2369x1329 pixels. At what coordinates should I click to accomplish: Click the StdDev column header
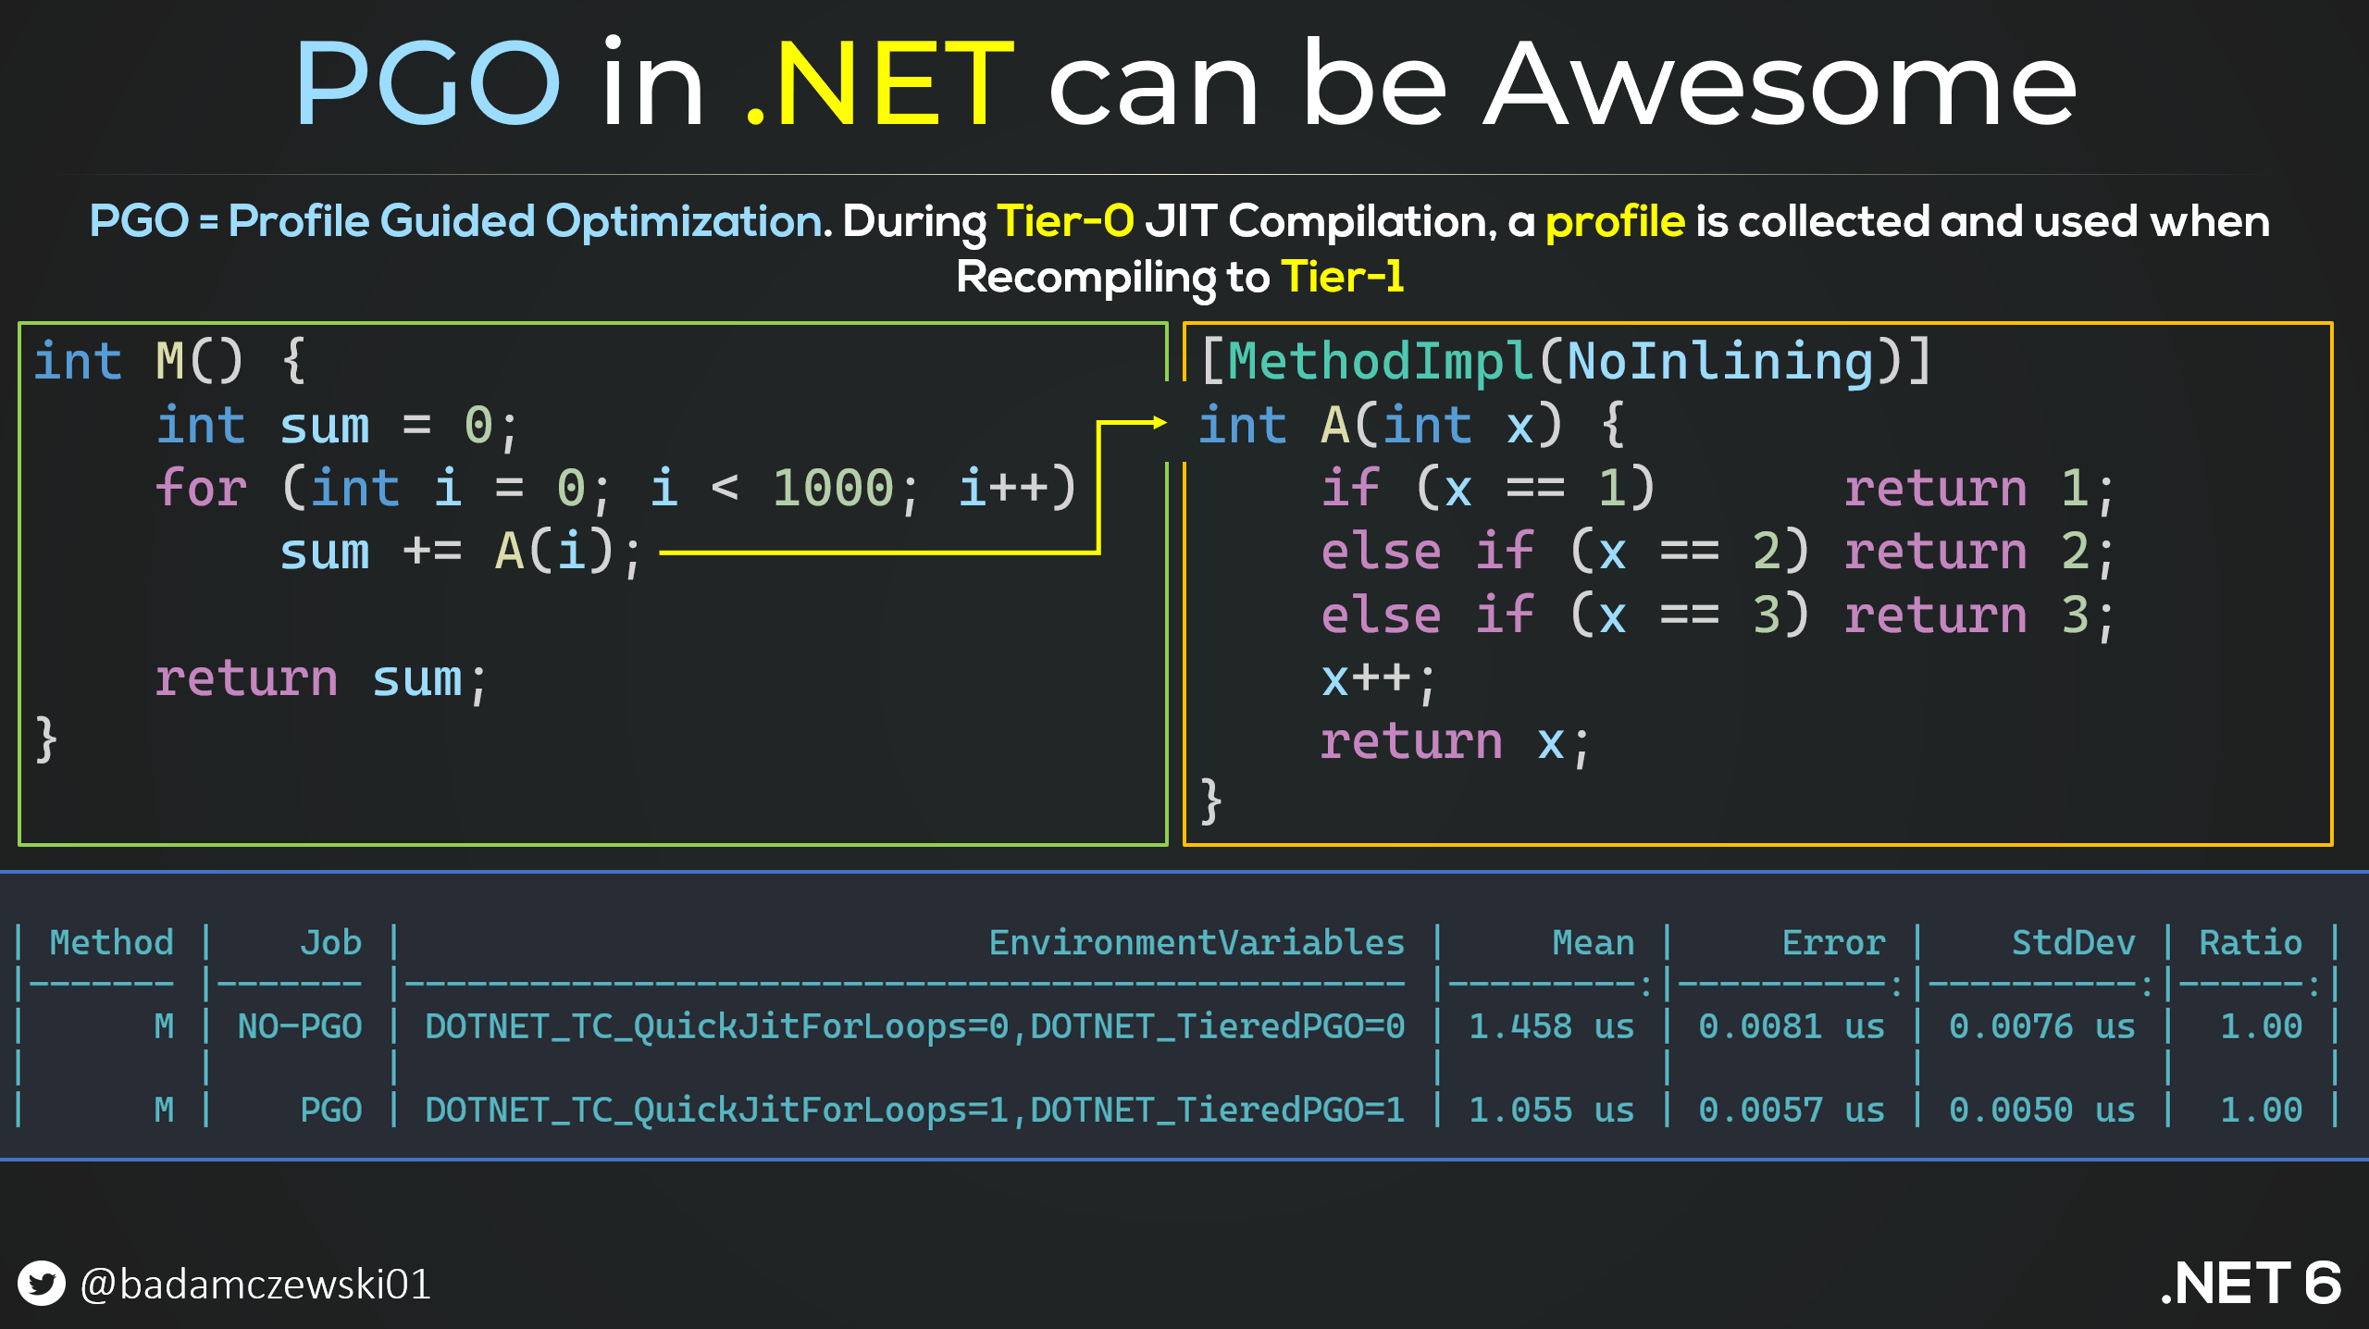tap(2073, 942)
